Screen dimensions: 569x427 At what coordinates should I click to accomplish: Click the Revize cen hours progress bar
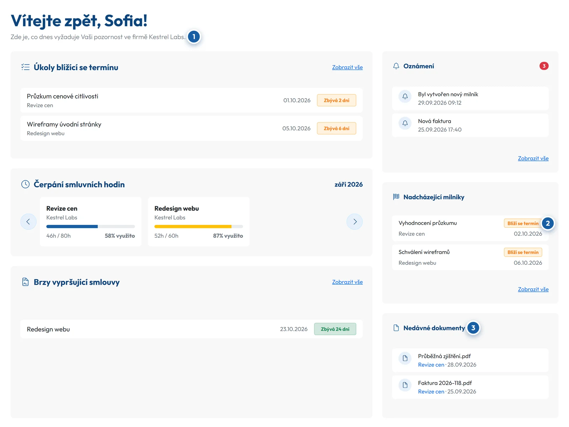click(91, 226)
